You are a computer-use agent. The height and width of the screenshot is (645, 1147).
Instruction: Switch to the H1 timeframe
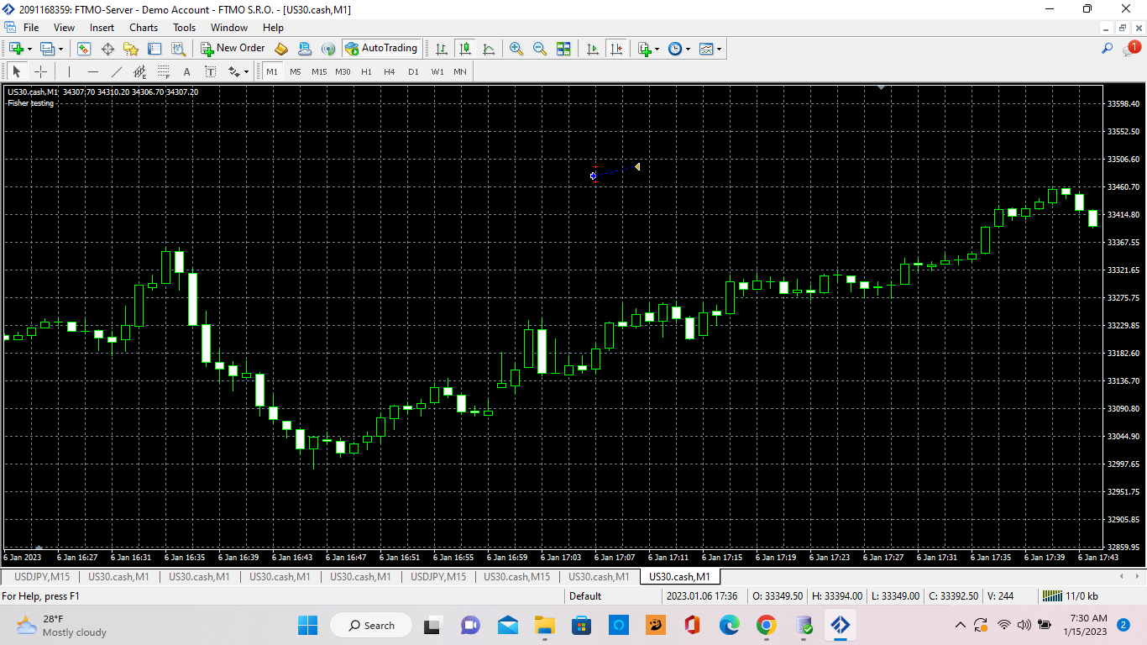point(366,71)
